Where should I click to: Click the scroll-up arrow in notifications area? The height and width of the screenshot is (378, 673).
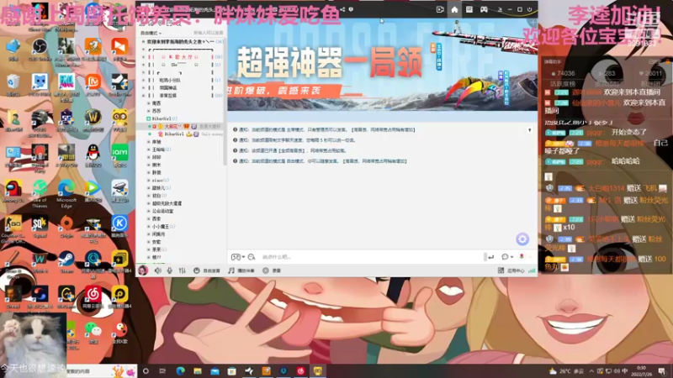click(x=530, y=130)
